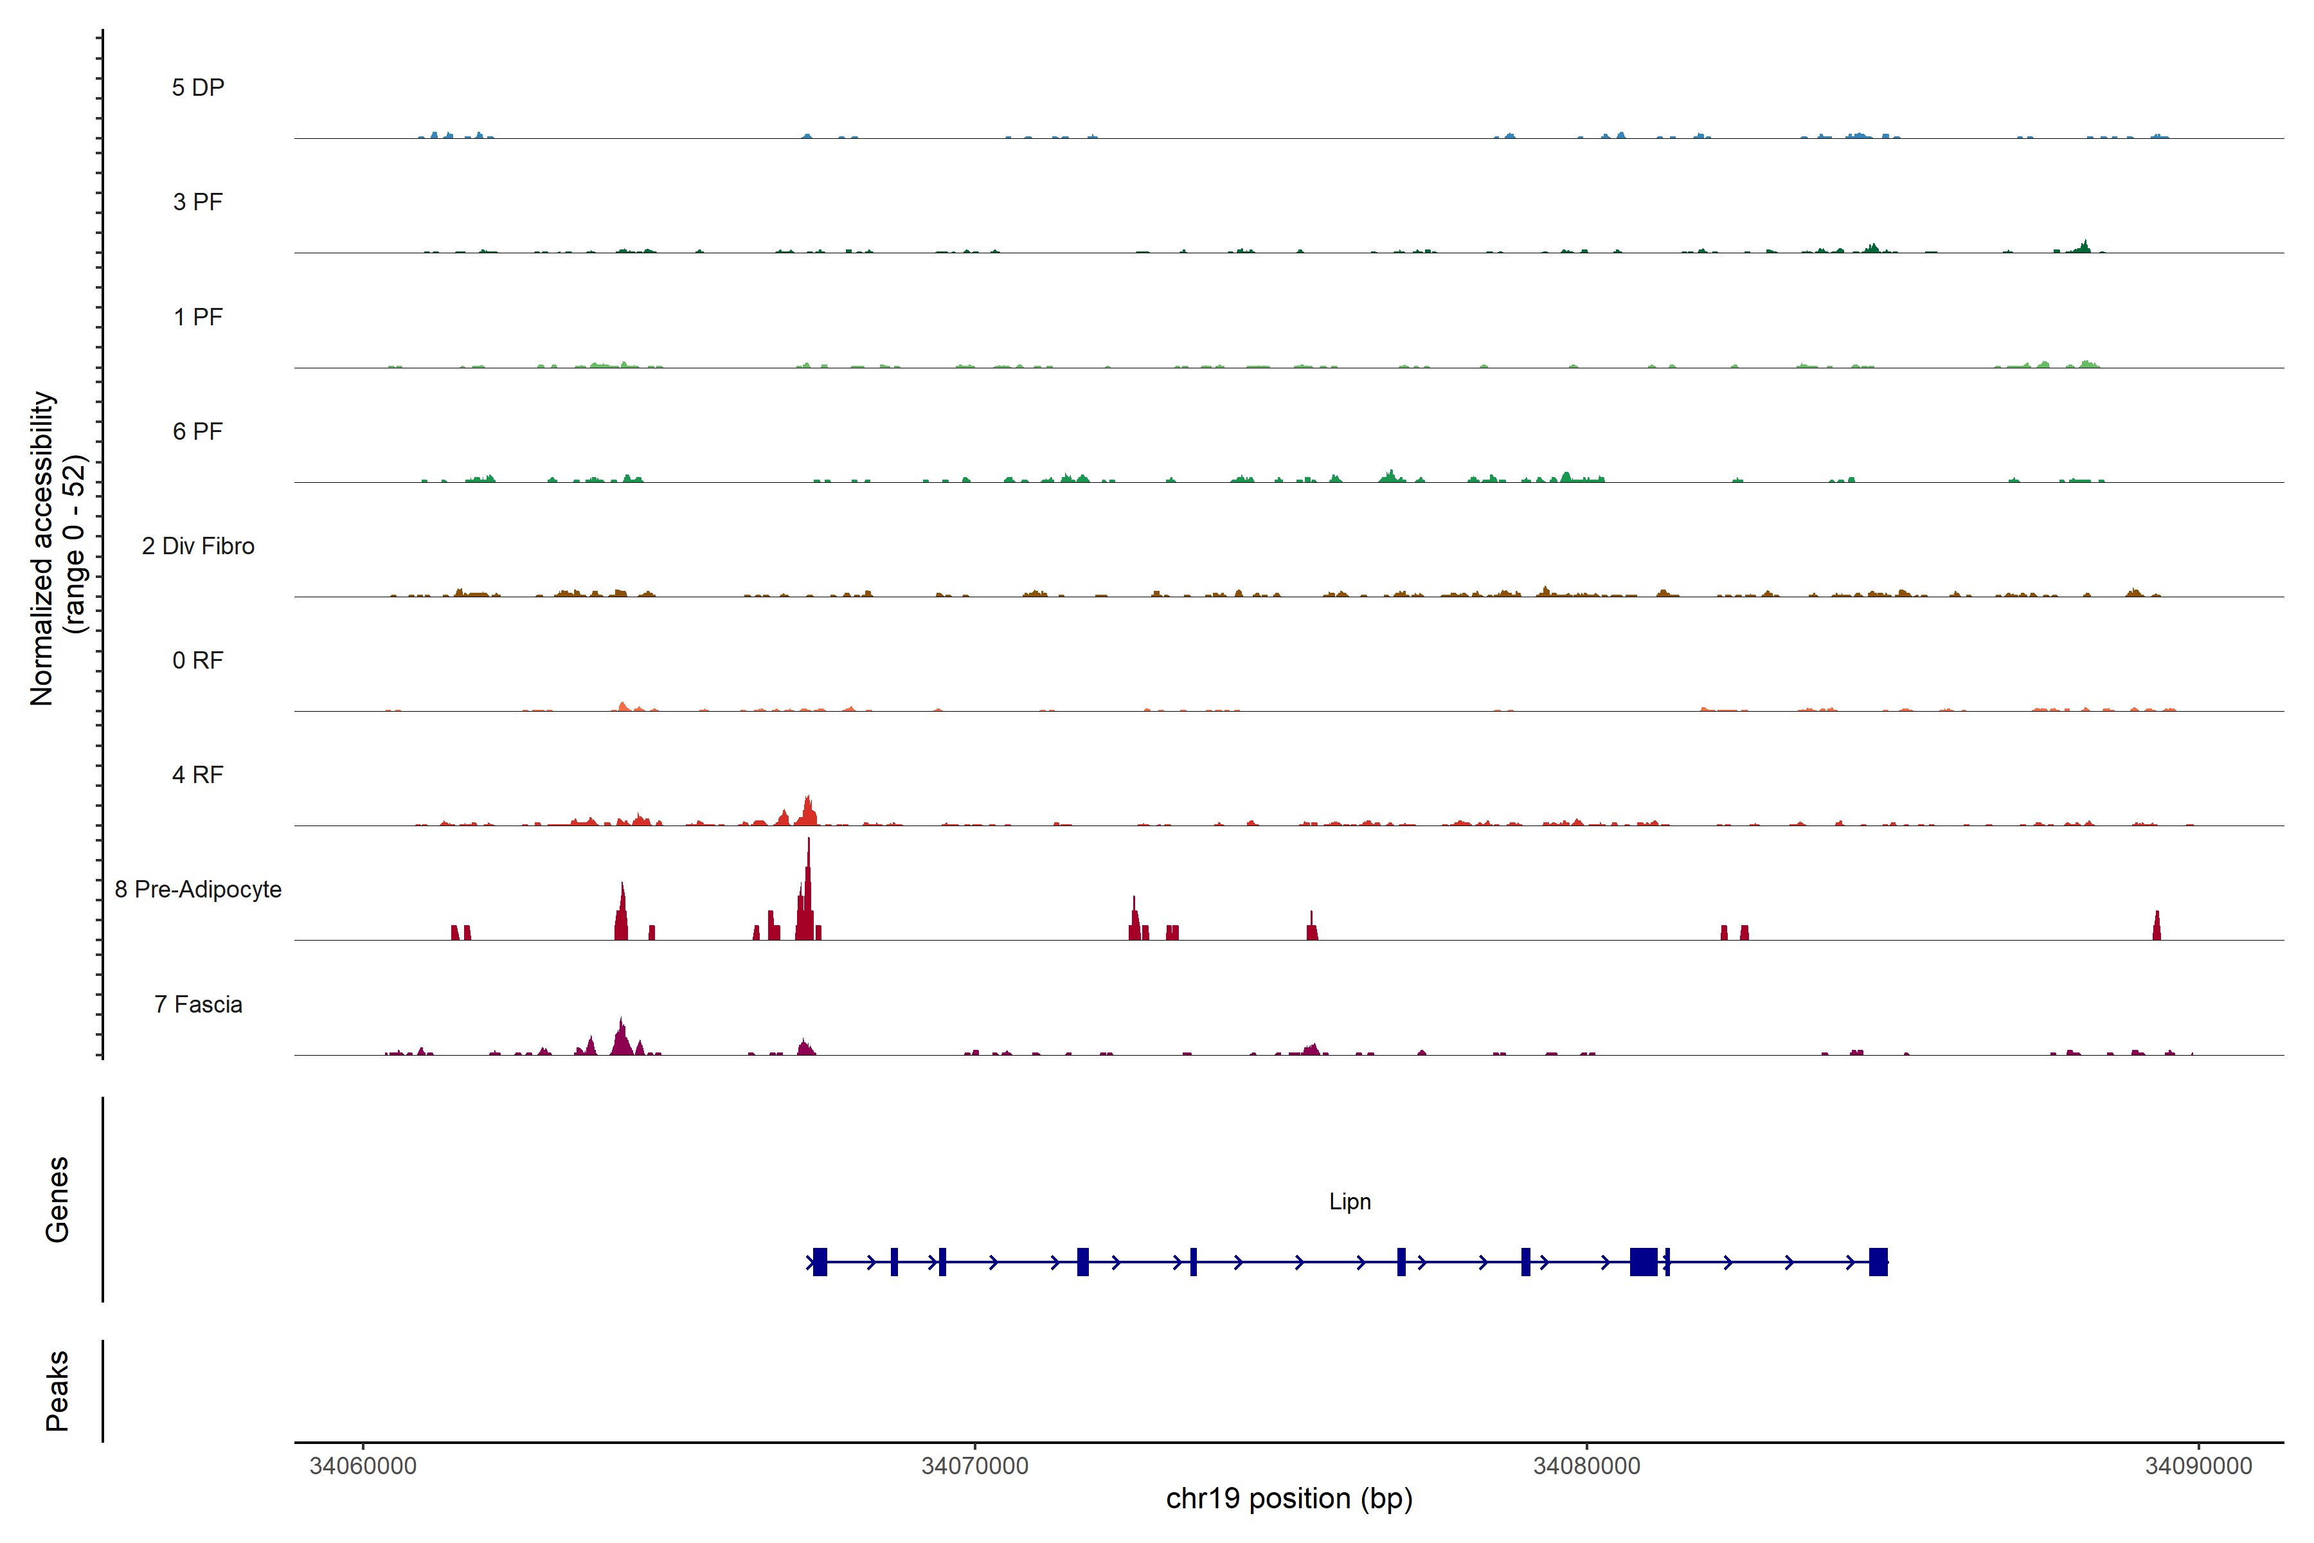Click the largest Lipn exon block
This screenshot has width=2314, height=1543.
pyautogui.click(x=1643, y=1261)
